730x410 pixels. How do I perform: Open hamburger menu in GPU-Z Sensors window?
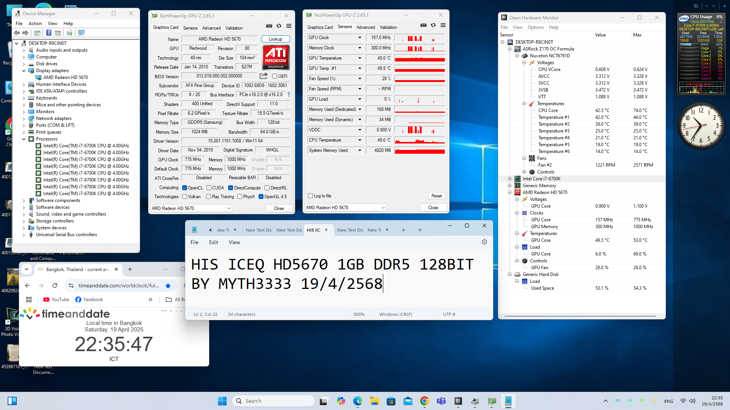(x=443, y=25)
